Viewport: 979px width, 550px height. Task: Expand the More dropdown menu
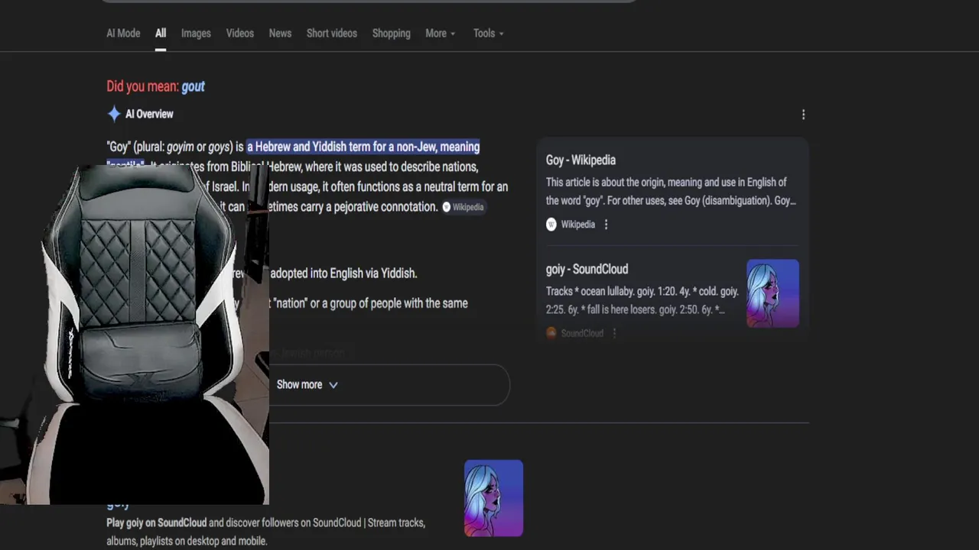[441, 34]
